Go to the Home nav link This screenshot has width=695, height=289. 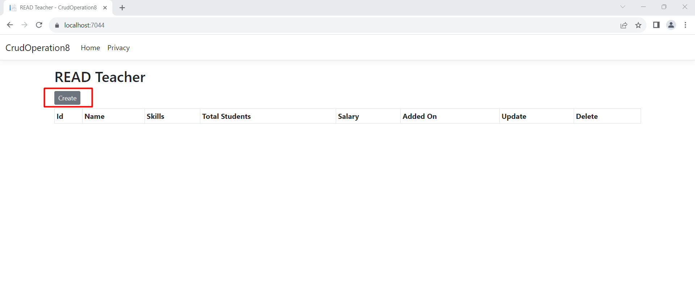(91, 48)
